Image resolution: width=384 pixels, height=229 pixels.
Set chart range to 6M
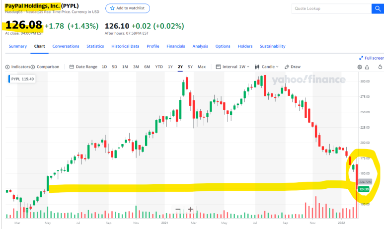coord(147,67)
